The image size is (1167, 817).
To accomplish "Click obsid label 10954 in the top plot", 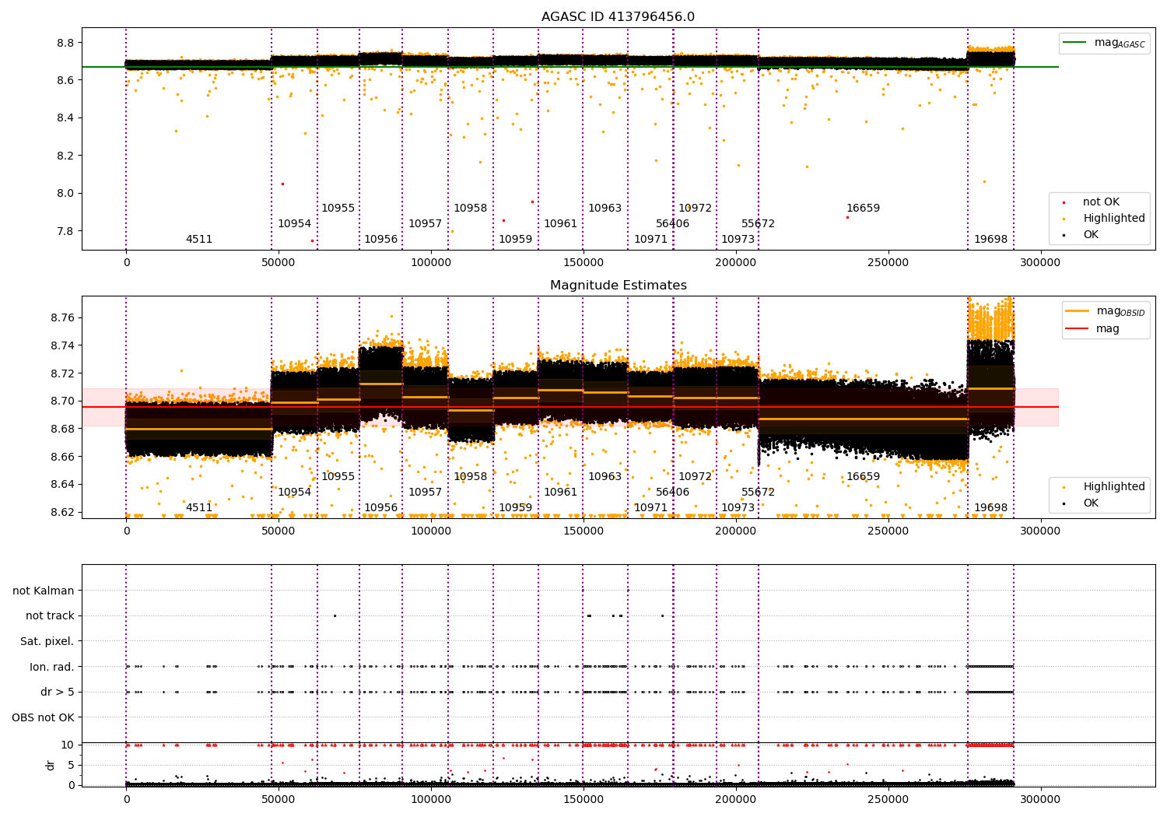I will tap(294, 224).
